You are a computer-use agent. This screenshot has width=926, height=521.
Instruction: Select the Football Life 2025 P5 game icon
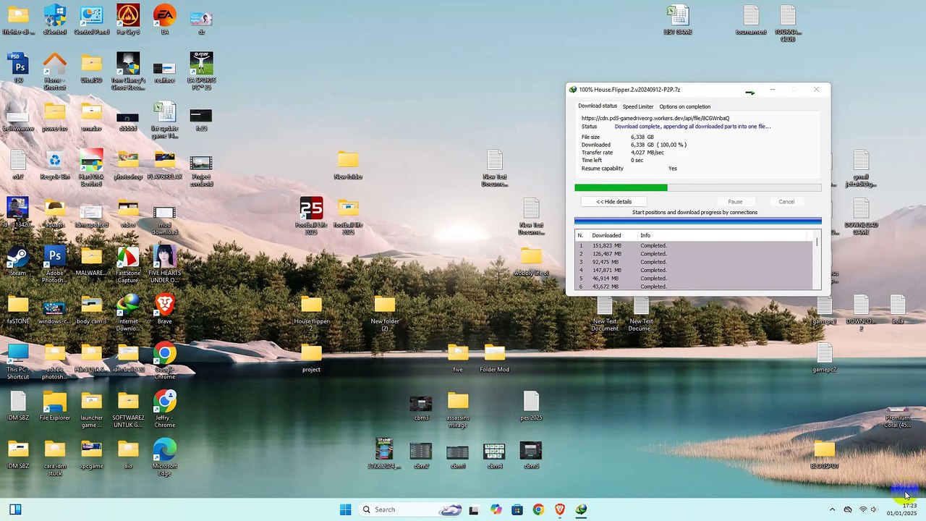[311, 216]
